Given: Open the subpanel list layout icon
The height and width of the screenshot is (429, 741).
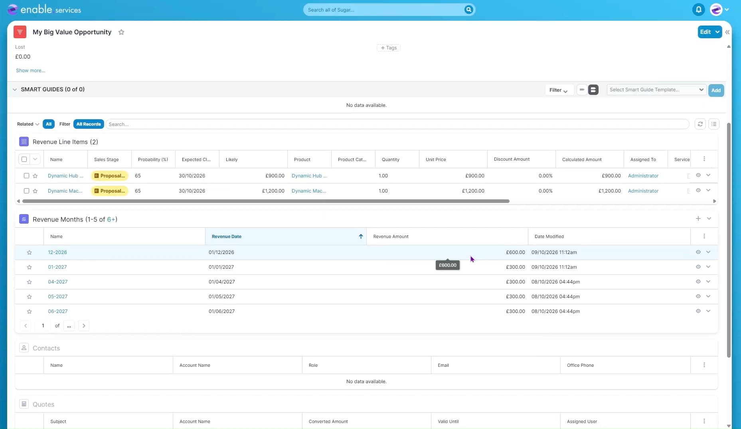Looking at the screenshot, I should click(714, 124).
